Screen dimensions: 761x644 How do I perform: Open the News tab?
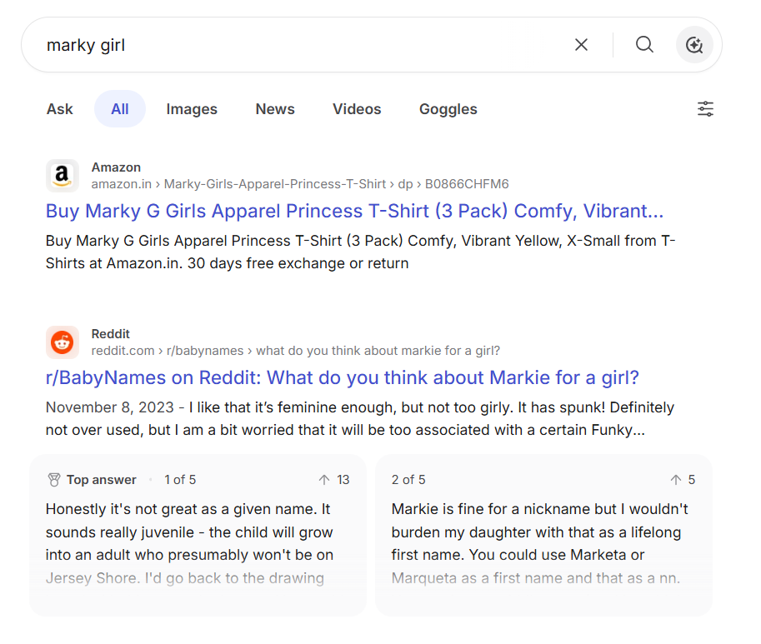275,108
